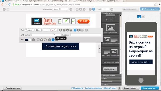Collapse the blocks side panel arrow
Screen dimensions: 161x91
[x=99, y=49]
